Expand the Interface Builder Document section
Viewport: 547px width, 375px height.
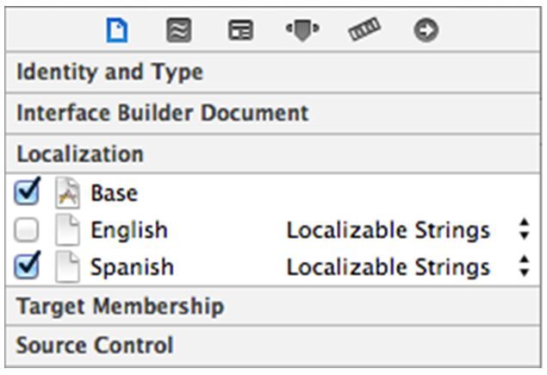(x=273, y=113)
